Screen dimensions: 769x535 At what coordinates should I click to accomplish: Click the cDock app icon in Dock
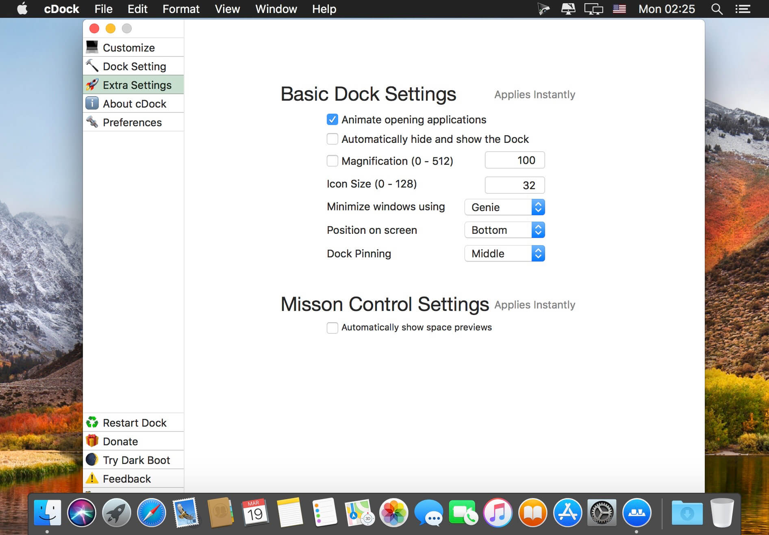[x=636, y=513]
